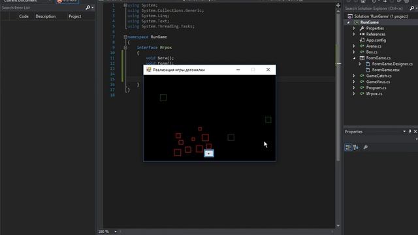The width and height of the screenshot is (418, 235).
Task: Expand the Arena.cs node
Action: (354, 46)
